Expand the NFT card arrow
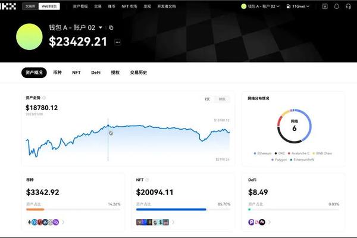 click(x=173, y=222)
